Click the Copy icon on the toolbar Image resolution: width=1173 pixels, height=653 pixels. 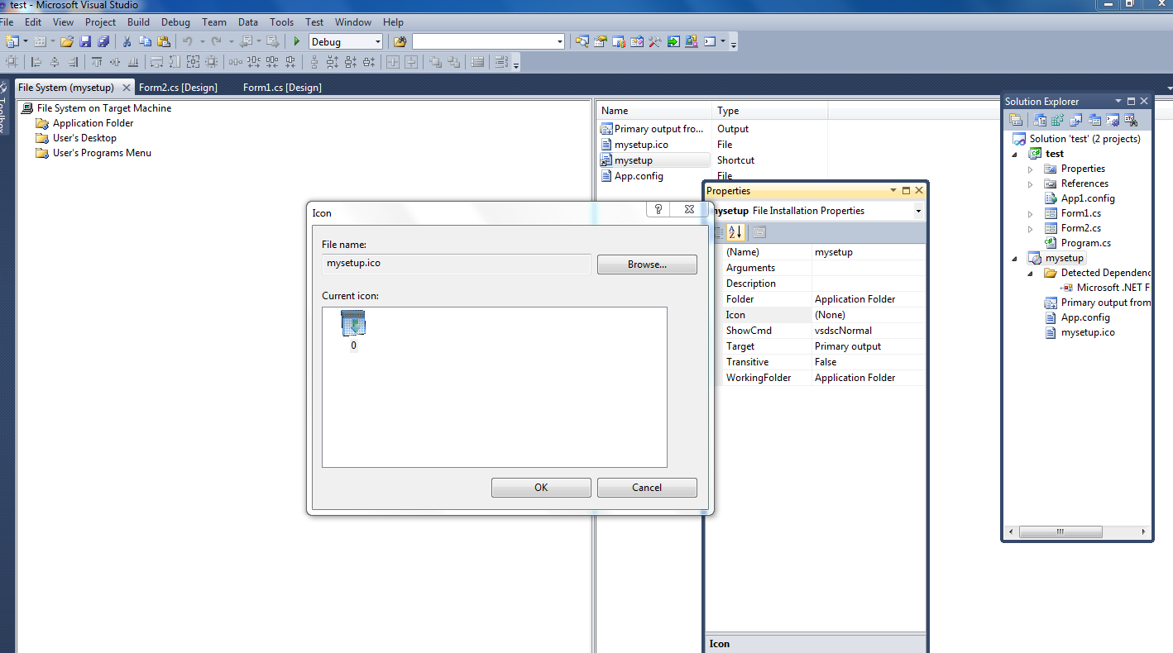tap(146, 41)
